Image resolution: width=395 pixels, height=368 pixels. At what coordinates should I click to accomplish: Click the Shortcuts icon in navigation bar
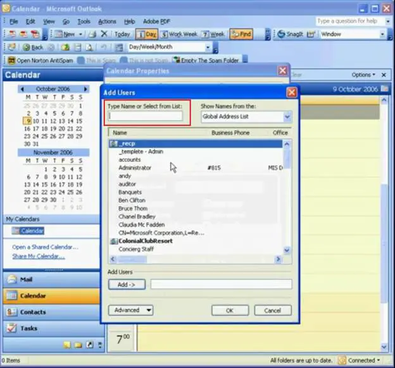point(90,345)
